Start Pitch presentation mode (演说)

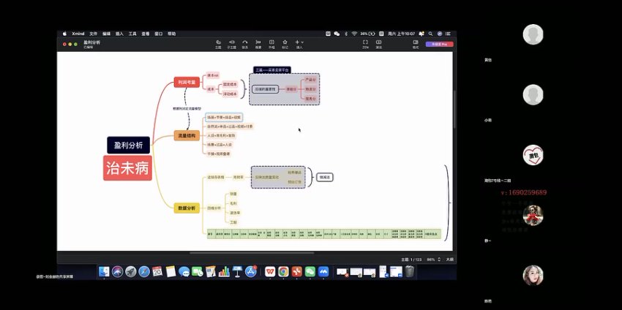point(378,43)
